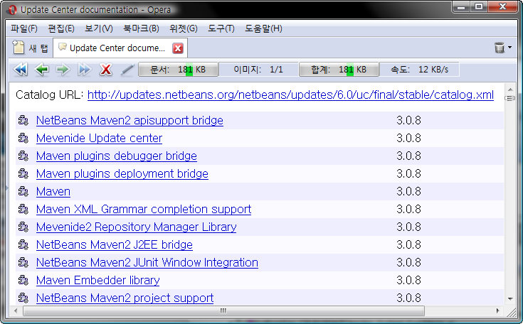Click the Fast Forward navigation button
The height and width of the screenshot is (324, 523).
tap(84, 70)
